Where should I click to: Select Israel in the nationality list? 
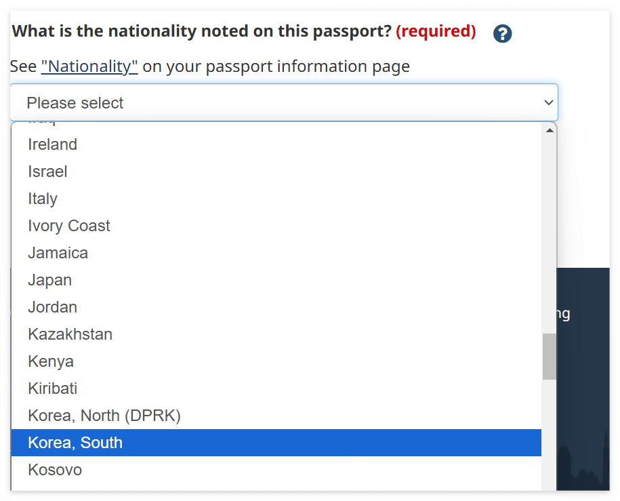click(x=47, y=172)
